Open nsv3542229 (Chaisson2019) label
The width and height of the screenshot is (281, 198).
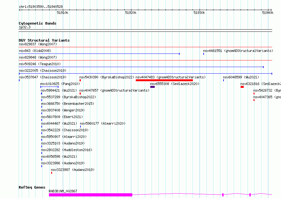65,130
